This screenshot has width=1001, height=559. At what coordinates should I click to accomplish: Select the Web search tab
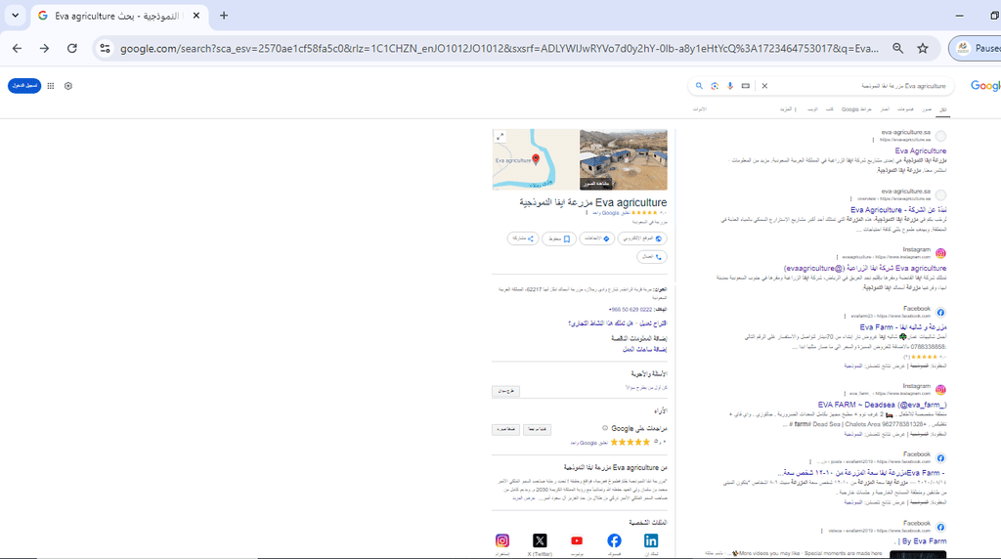click(812, 109)
